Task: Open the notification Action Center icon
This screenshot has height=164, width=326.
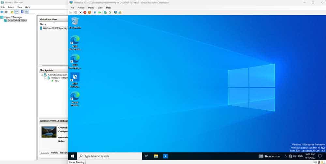Action: point(320,156)
